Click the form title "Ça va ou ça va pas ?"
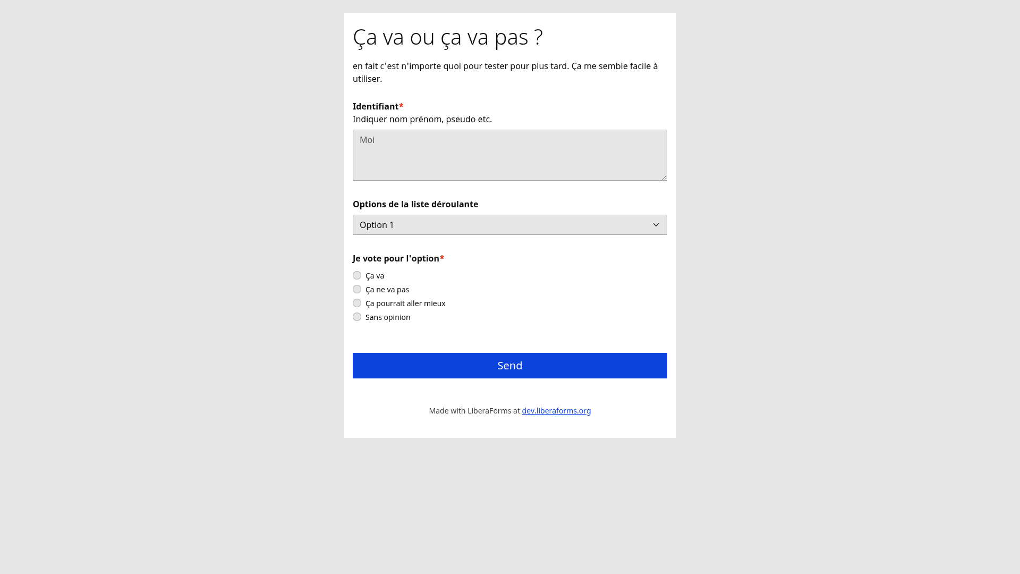1020x574 pixels. [448, 37]
